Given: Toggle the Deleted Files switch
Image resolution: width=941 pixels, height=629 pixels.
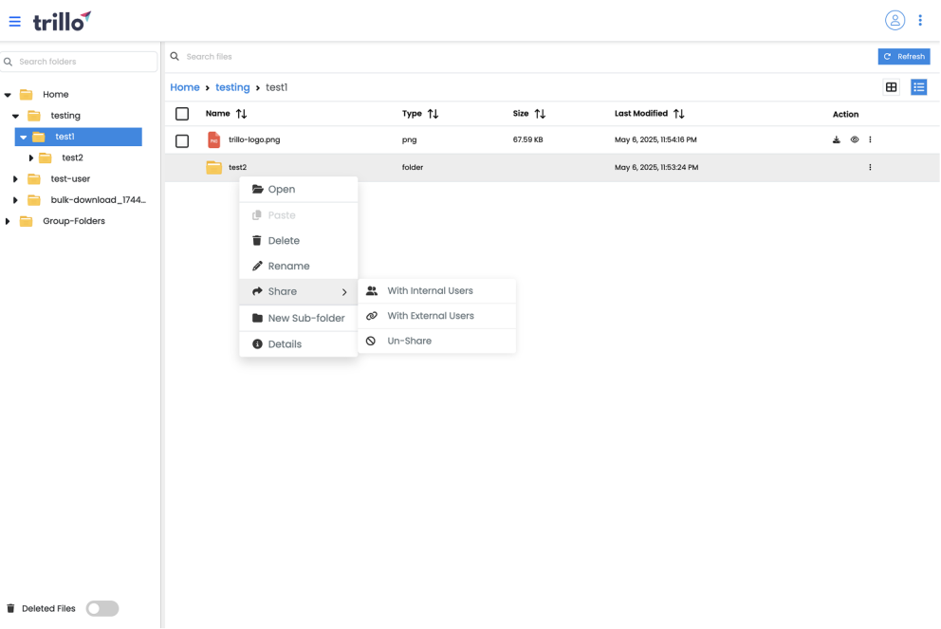Looking at the screenshot, I should [x=102, y=608].
